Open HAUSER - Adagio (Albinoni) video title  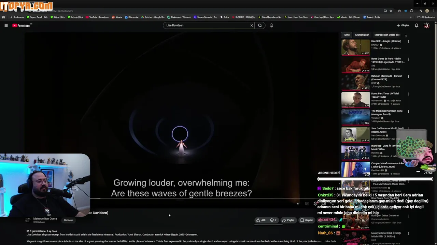[386, 41]
